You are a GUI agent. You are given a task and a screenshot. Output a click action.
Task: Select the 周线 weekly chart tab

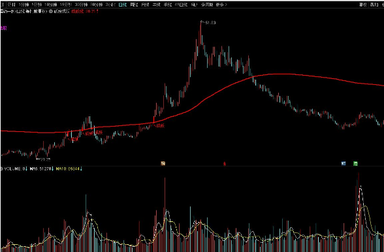tap(134, 5)
